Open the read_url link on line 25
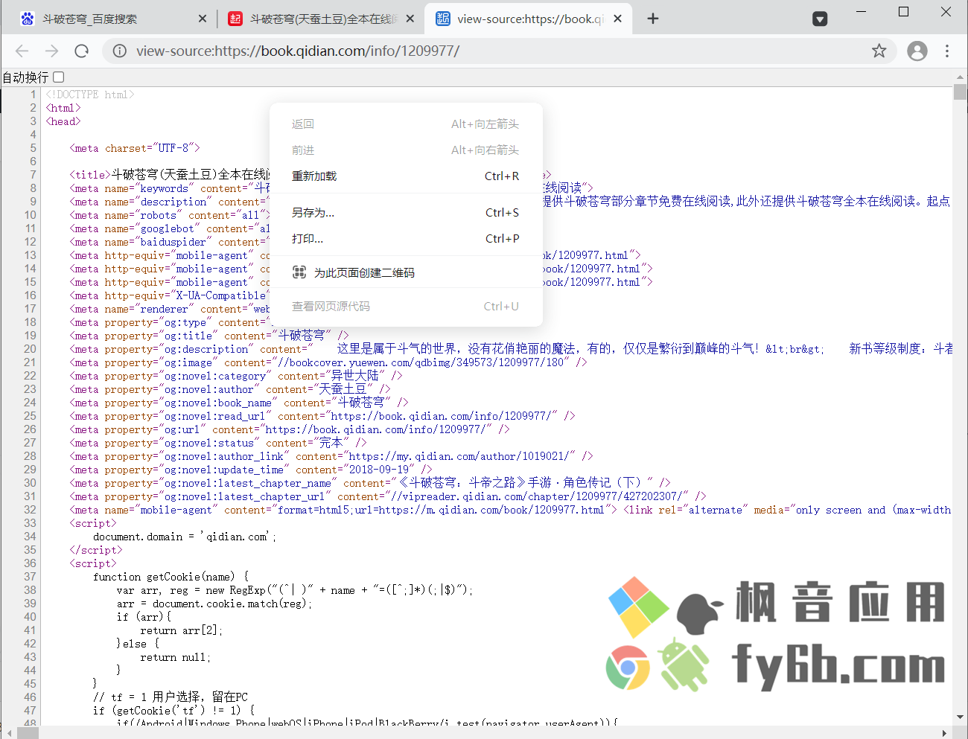This screenshot has height=739, width=968. 442,416
